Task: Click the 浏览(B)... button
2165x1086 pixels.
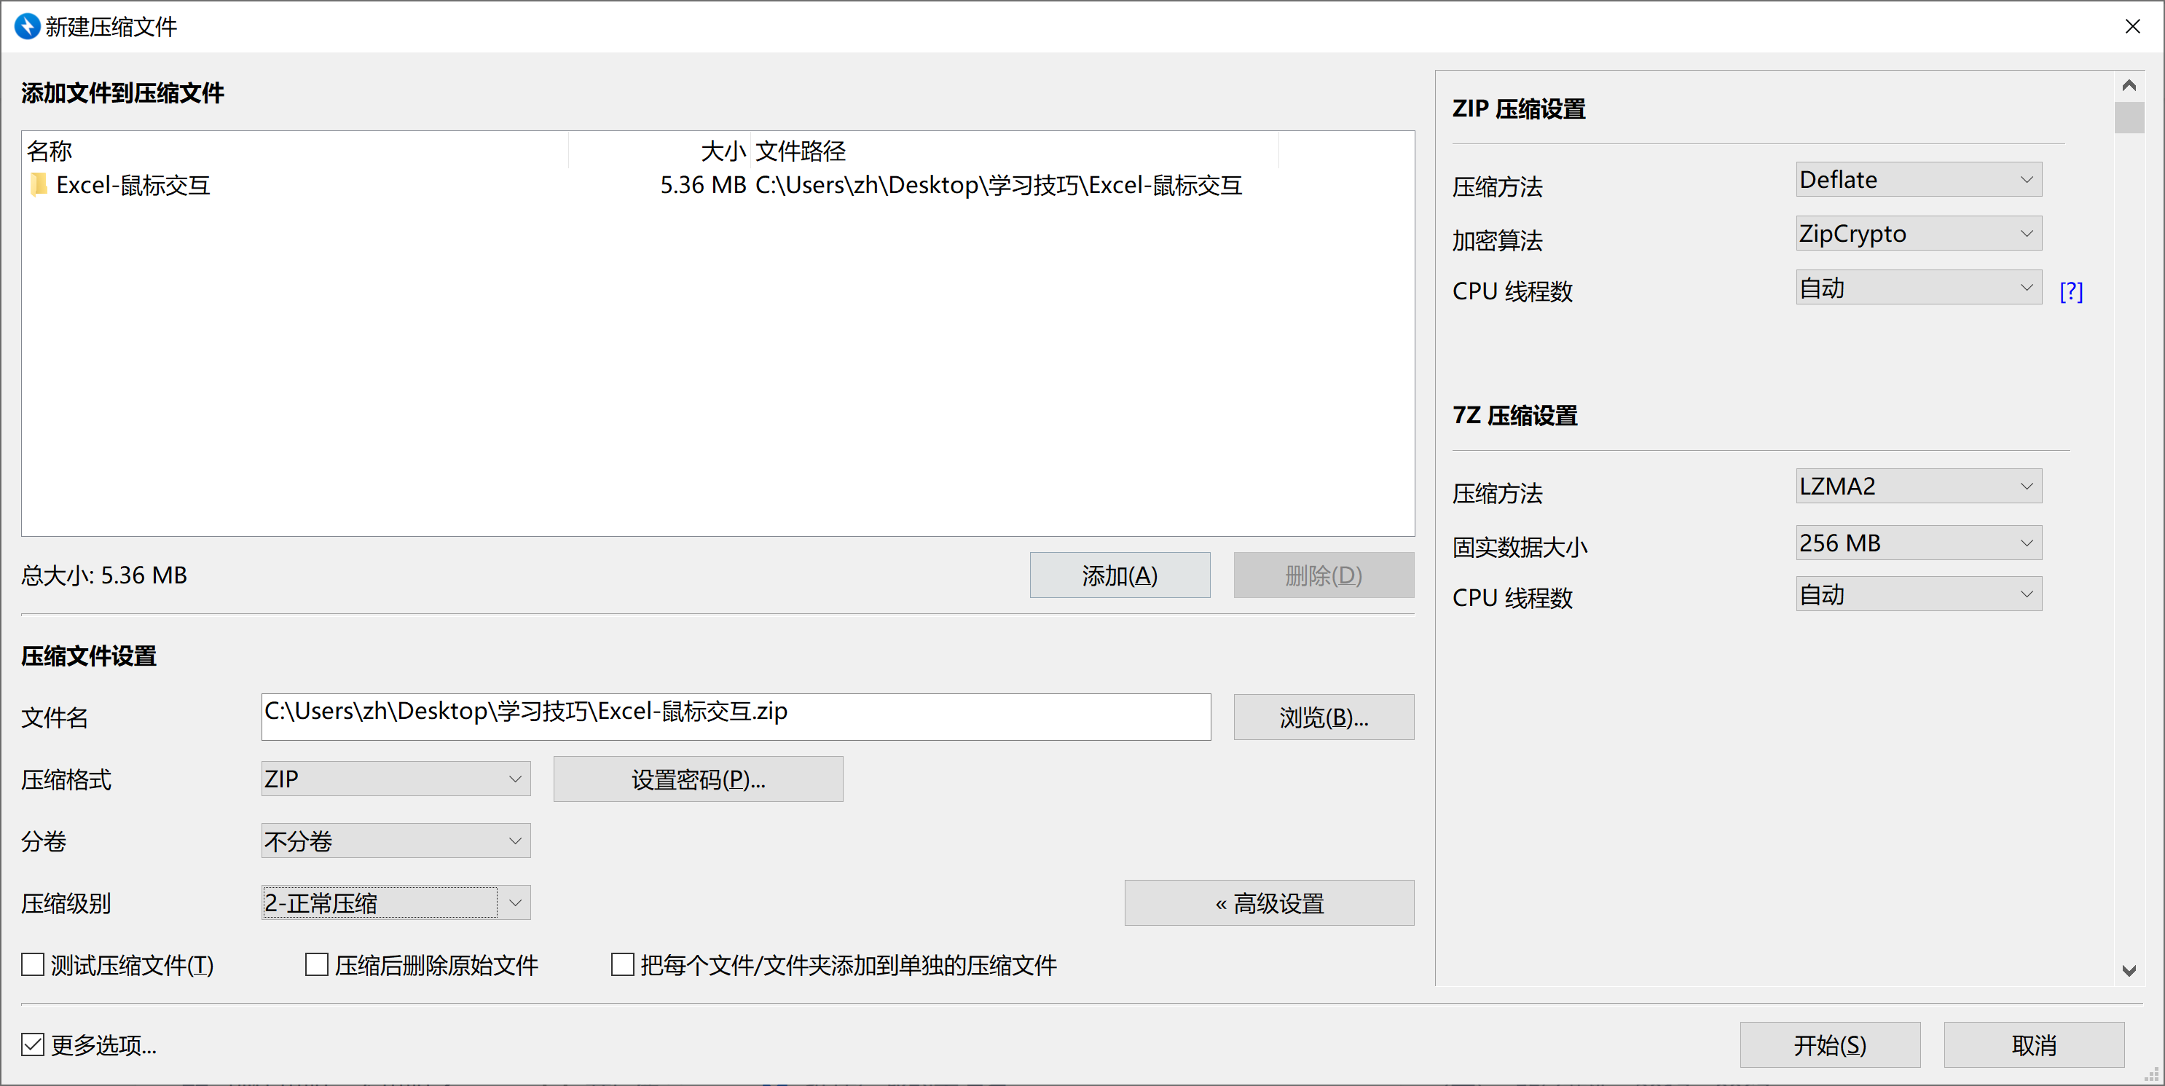Action: (x=1324, y=717)
